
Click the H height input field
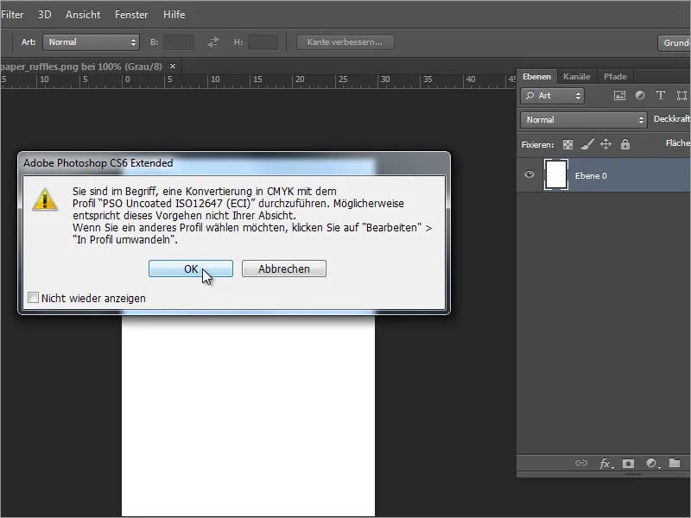tap(263, 42)
